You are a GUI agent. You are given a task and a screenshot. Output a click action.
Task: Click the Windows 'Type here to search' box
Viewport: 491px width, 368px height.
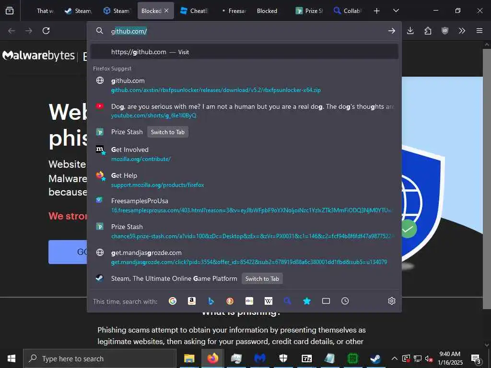[100, 358]
